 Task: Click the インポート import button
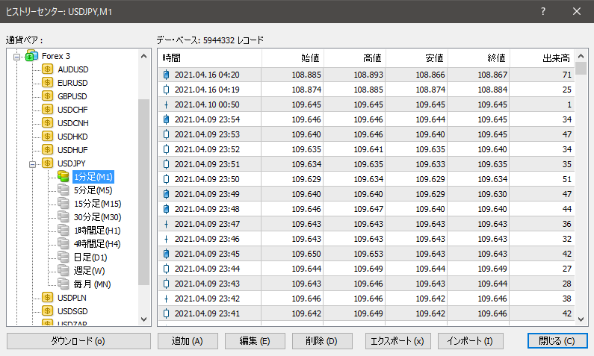(470, 341)
